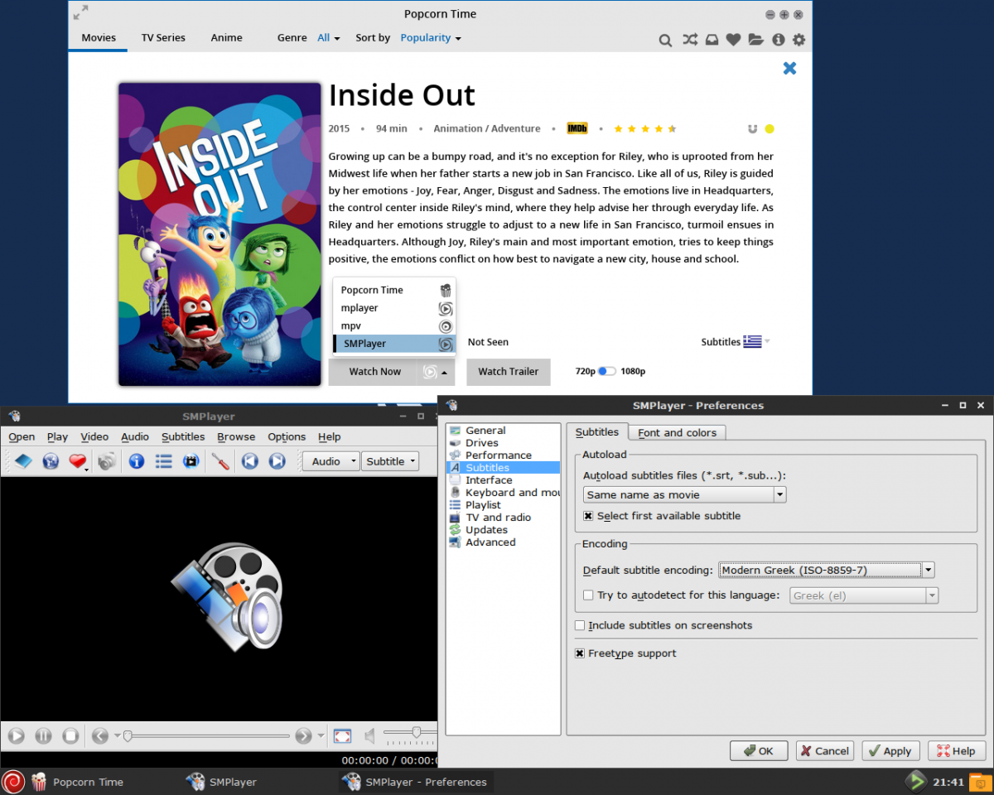This screenshot has width=994, height=795.
Task: Open Genre 'All' dropdown
Action: point(329,37)
